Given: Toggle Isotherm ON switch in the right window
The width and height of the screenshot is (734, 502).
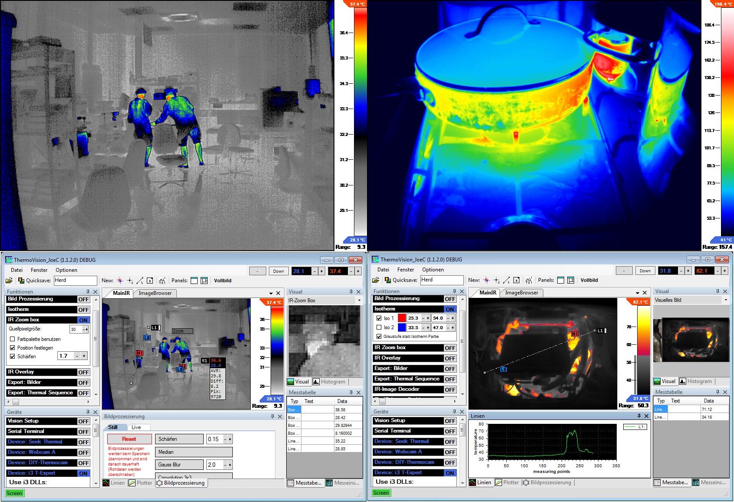Looking at the screenshot, I should coord(450,309).
